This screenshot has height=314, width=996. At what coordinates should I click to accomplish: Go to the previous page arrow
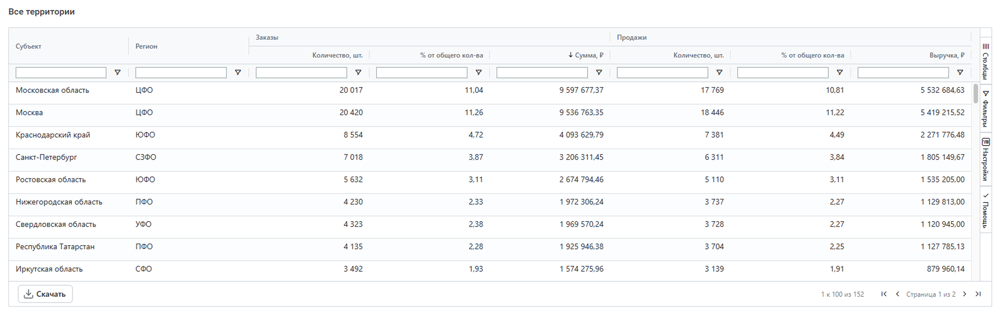pos(897,294)
